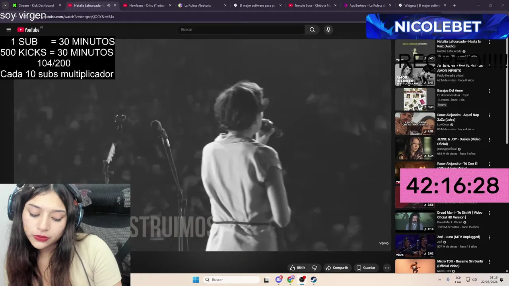Open options for Rauw Alejandro - Tú Con Él suggestion
Screen dimensions: 509x286
coord(489,164)
